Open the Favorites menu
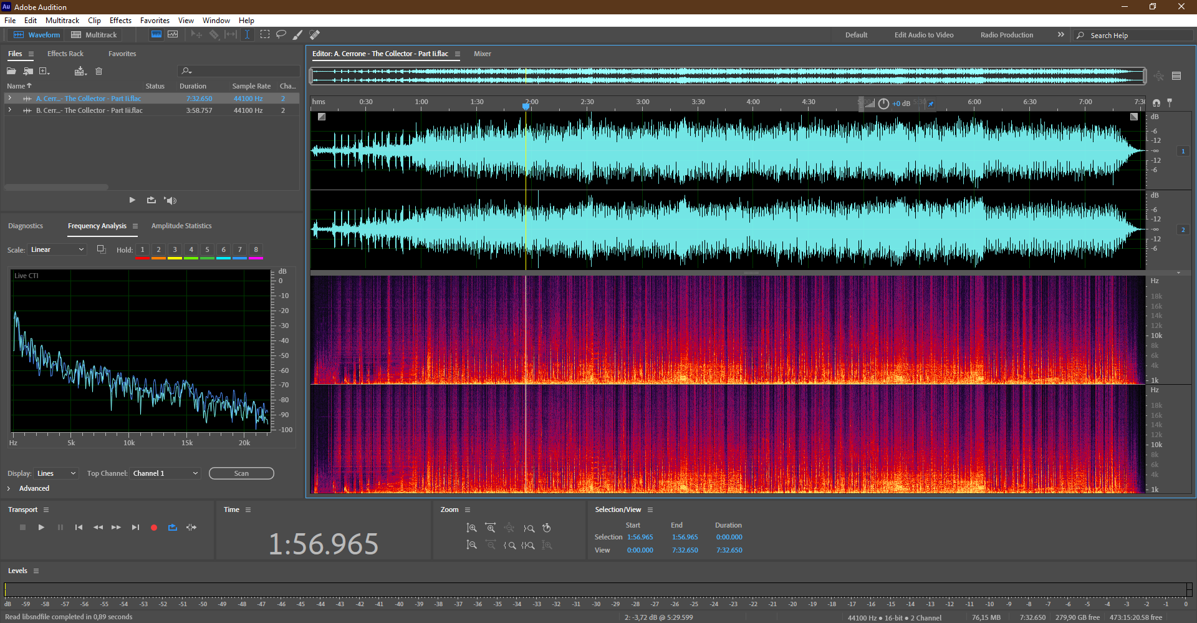The width and height of the screenshot is (1197, 623). [x=155, y=21]
